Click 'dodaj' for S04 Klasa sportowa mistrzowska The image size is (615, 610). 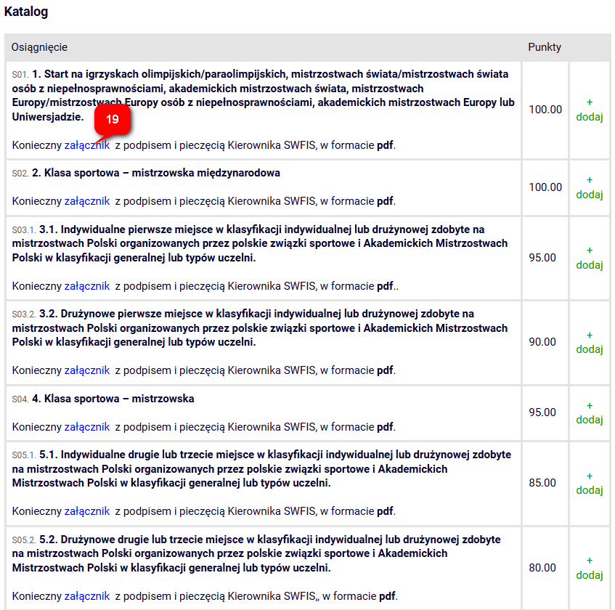pyautogui.click(x=589, y=413)
